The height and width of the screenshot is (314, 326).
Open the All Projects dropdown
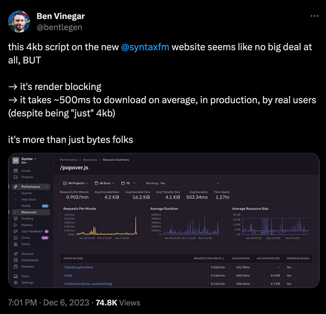click(x=76, y=183)
